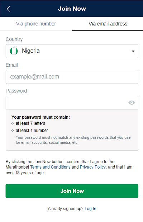This screenshot has height=222, width=143.
Task: Click the 'Your password must contain' heading
Action: tap(41, 117)
